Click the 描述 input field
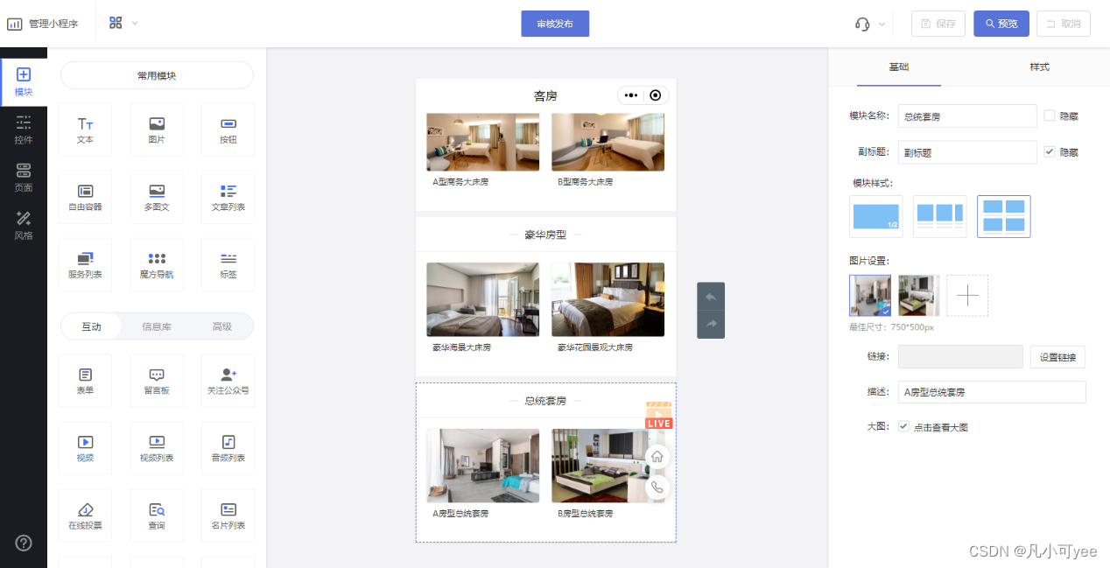Screen dimensions: 1110x568 992,392
